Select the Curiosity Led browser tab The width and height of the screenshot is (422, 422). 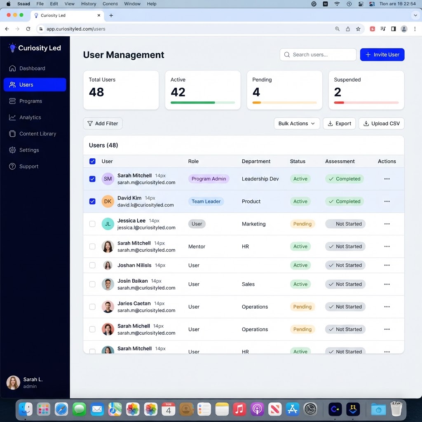(67, 15)
